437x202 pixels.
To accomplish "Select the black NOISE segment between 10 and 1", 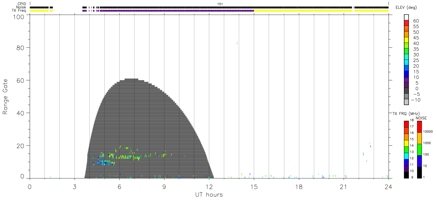I will click(x=419, y=172).
